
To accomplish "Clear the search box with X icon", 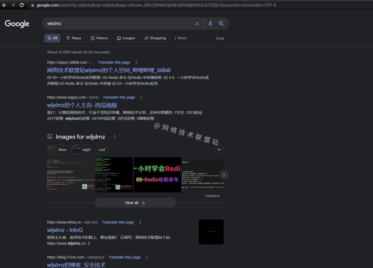I will [197, 23].
